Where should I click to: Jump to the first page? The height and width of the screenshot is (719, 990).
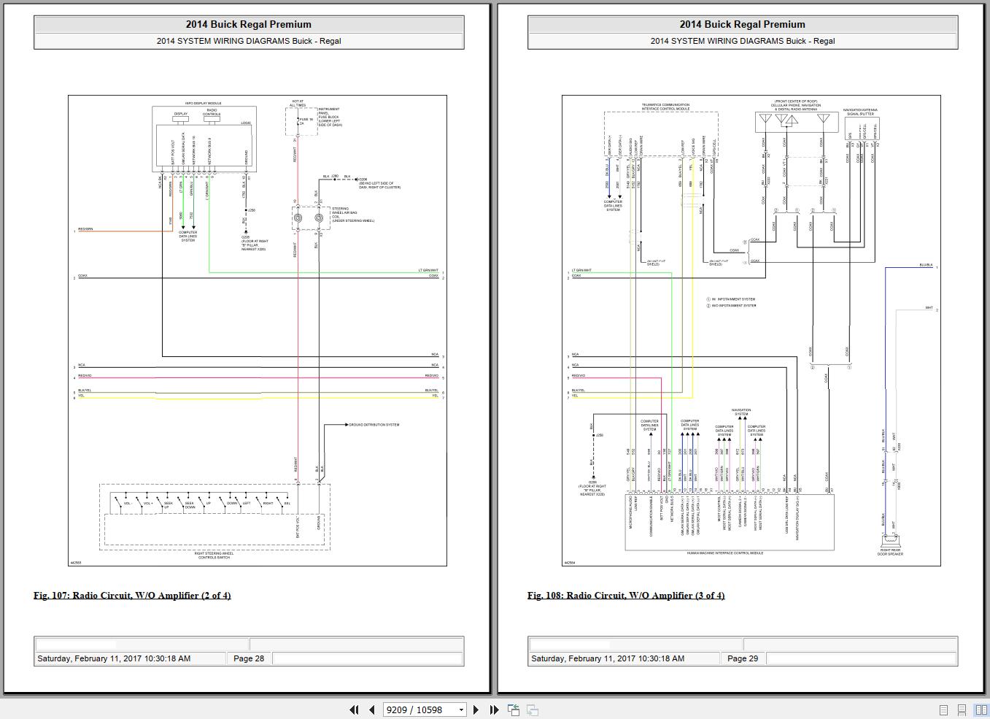click(355, 710)
